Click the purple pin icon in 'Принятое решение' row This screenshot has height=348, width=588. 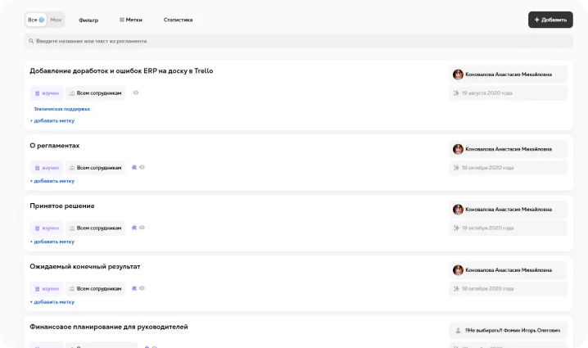[134, 228]
